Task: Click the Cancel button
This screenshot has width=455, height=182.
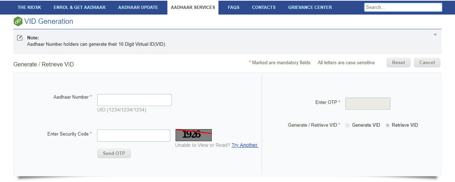Action: pos(427,63)
